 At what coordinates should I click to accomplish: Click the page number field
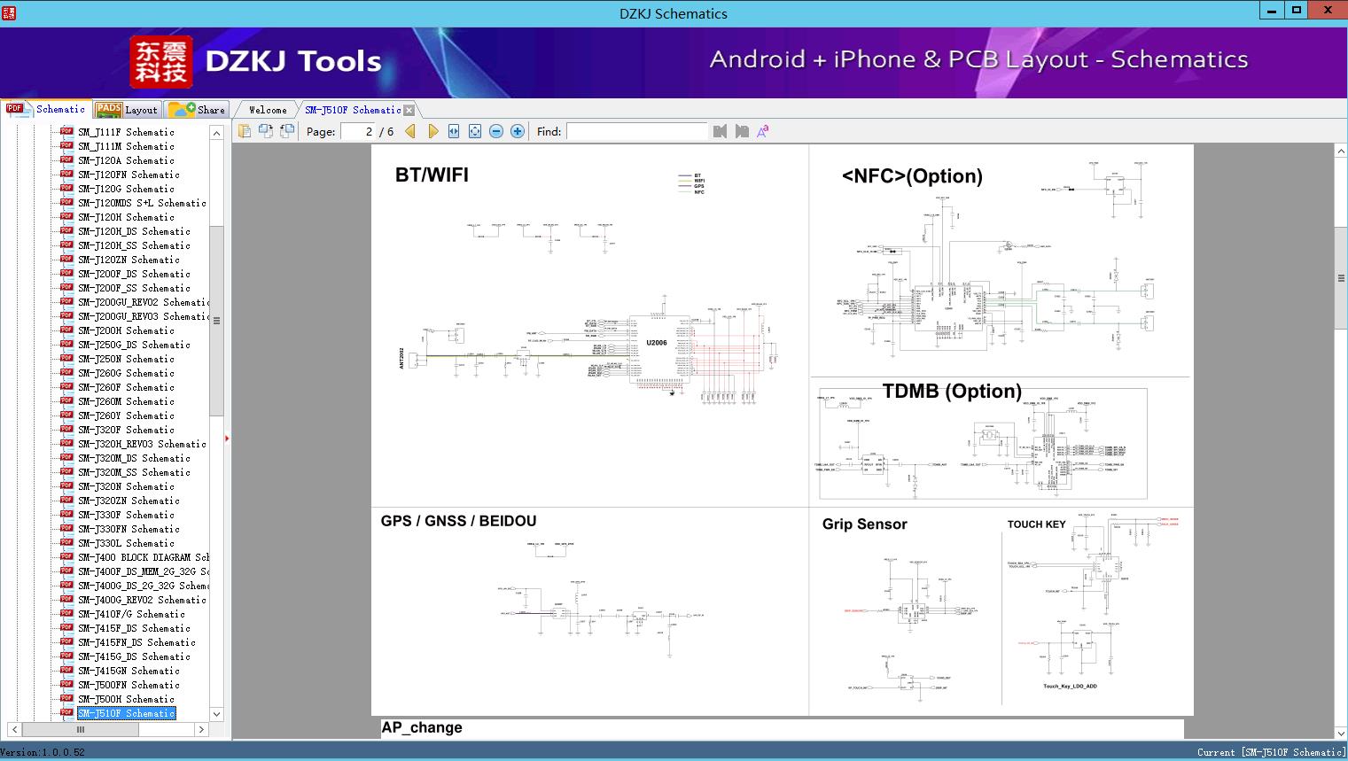coord(359,131)
